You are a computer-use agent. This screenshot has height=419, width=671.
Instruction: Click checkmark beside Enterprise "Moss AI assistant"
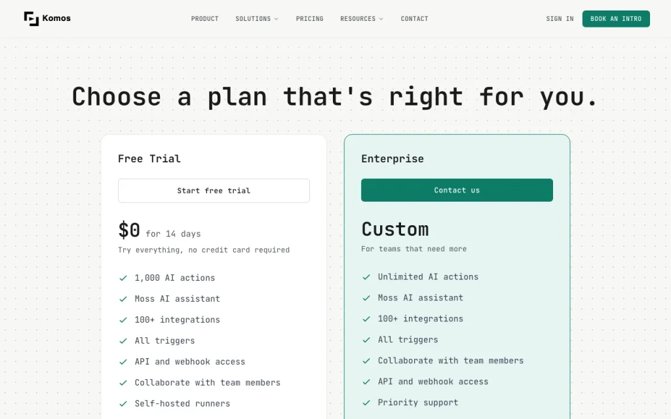click(366, 298)
